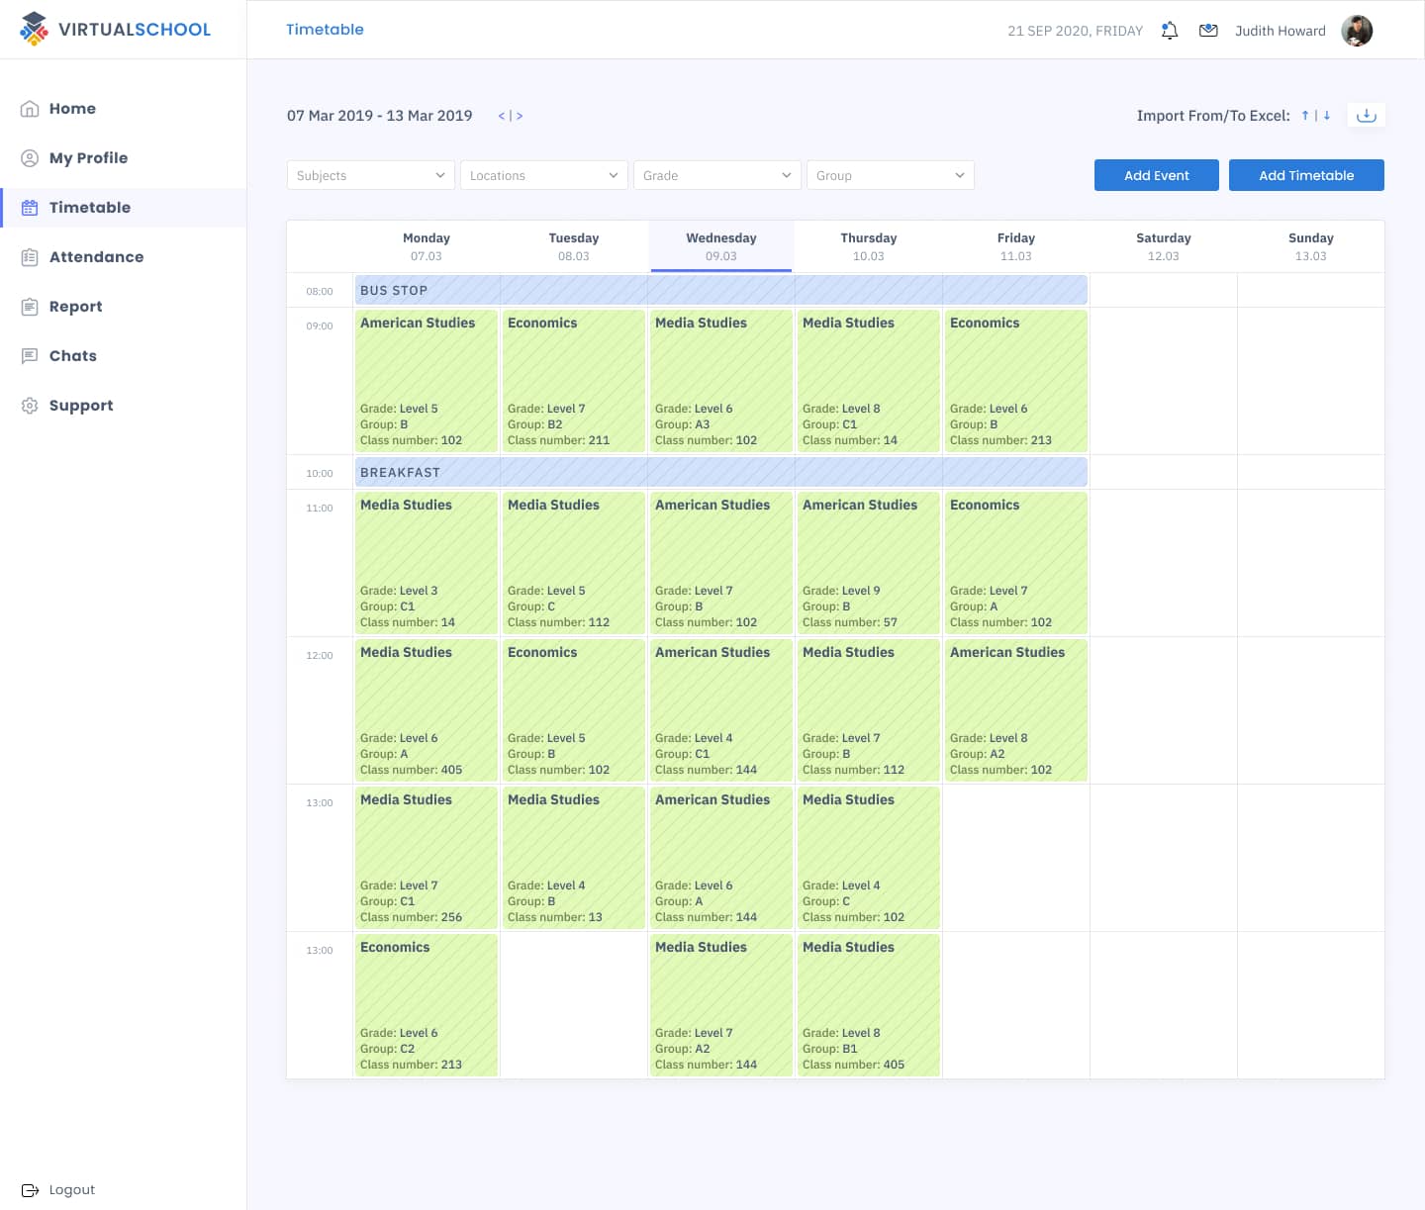Click the VirtualSchool logo icon
The image size is (1425, 1210).
[x=34, y=29]
